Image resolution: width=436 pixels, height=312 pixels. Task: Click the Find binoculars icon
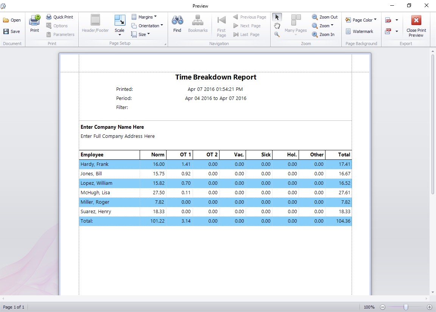tap(178, 20)
